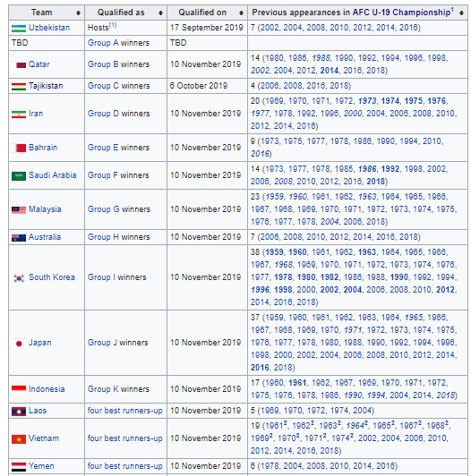Click the South Korea flag icon
The height and width of the screenshot is (476, 471).
(x=19, y=277)
